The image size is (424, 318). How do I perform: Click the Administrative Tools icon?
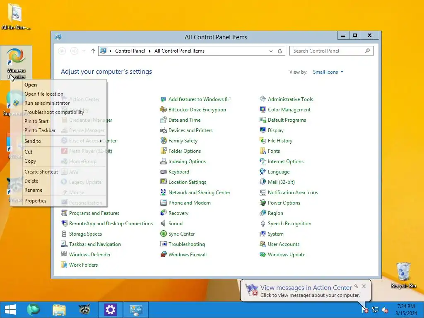[263, 99]
